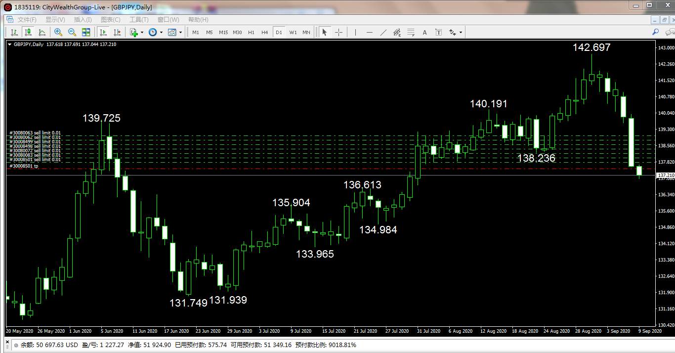The width and height of the screenshot is (675, 353).
Task: Click the 139.725 price label
Action: (101, 118)
